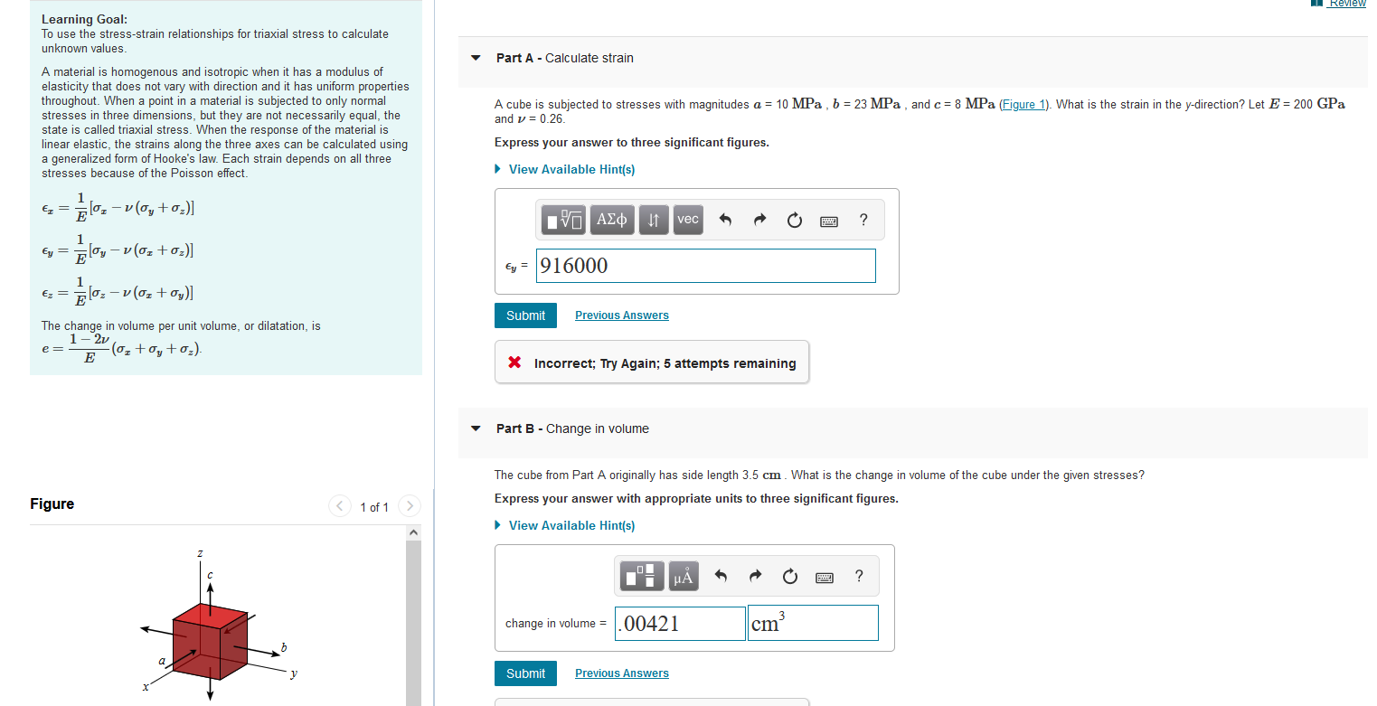Submit the Part A strain answer
Image resolution: width=1377 pixels, height=706 pixels.
coord(524,315)
